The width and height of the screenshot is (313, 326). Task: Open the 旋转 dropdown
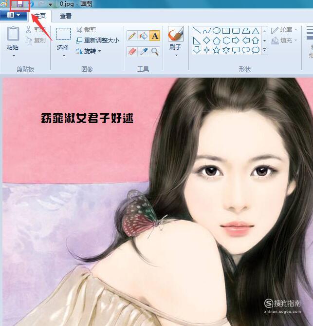point(89,51)
